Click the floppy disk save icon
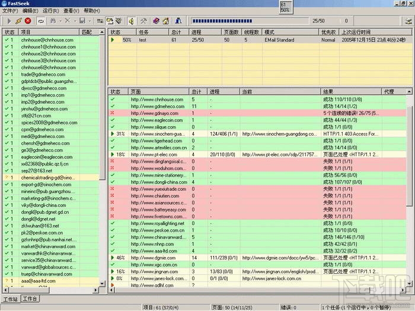The height and width of the screenshot is (311, 415). (x=82, y=21)
